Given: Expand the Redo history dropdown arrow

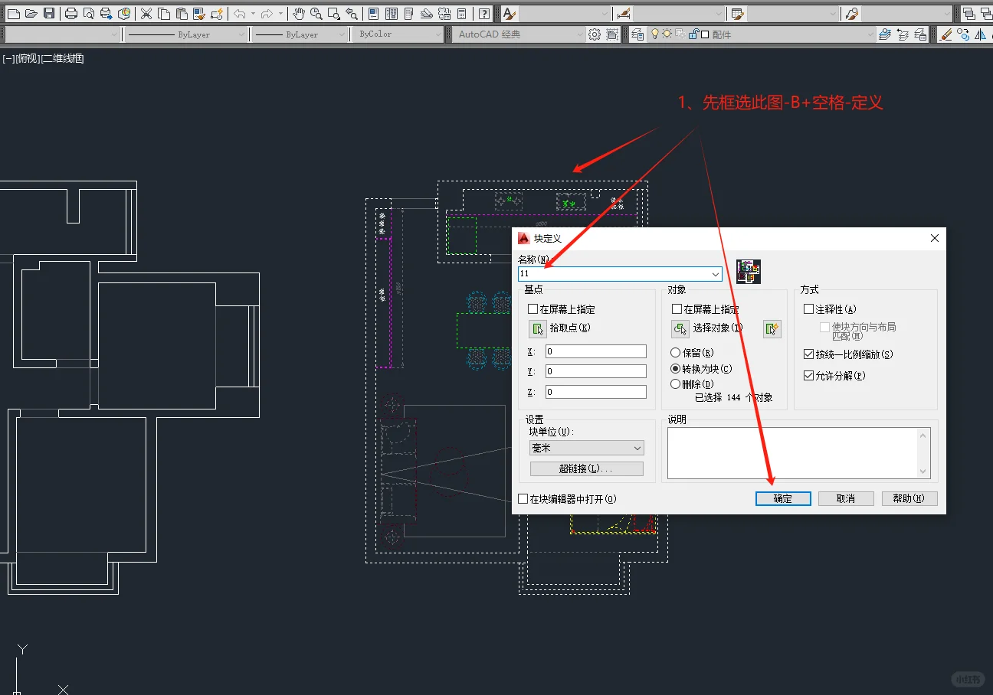Looking at the screenshot, I should [x=280, y=14].
